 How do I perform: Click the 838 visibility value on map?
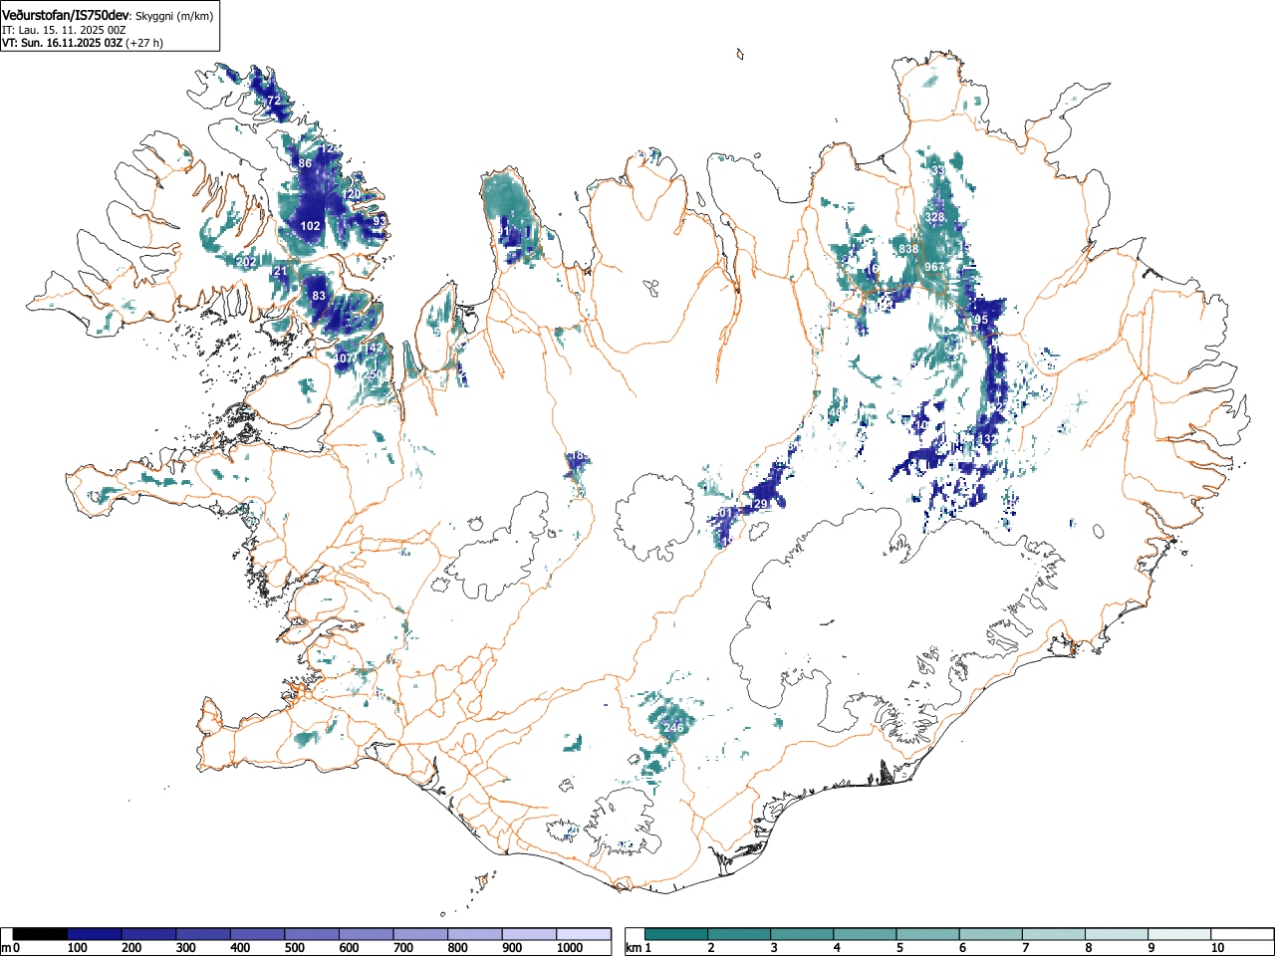(x=908, y=249)
